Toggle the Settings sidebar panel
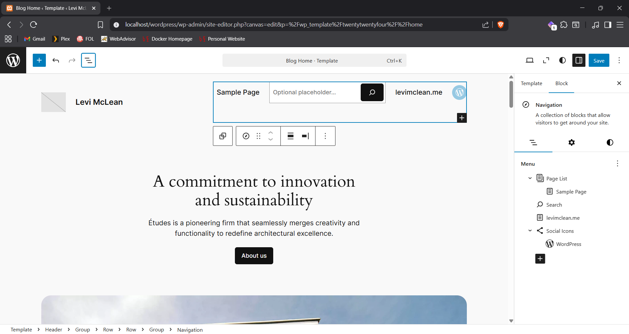629x334 pixels. (579, 60)
